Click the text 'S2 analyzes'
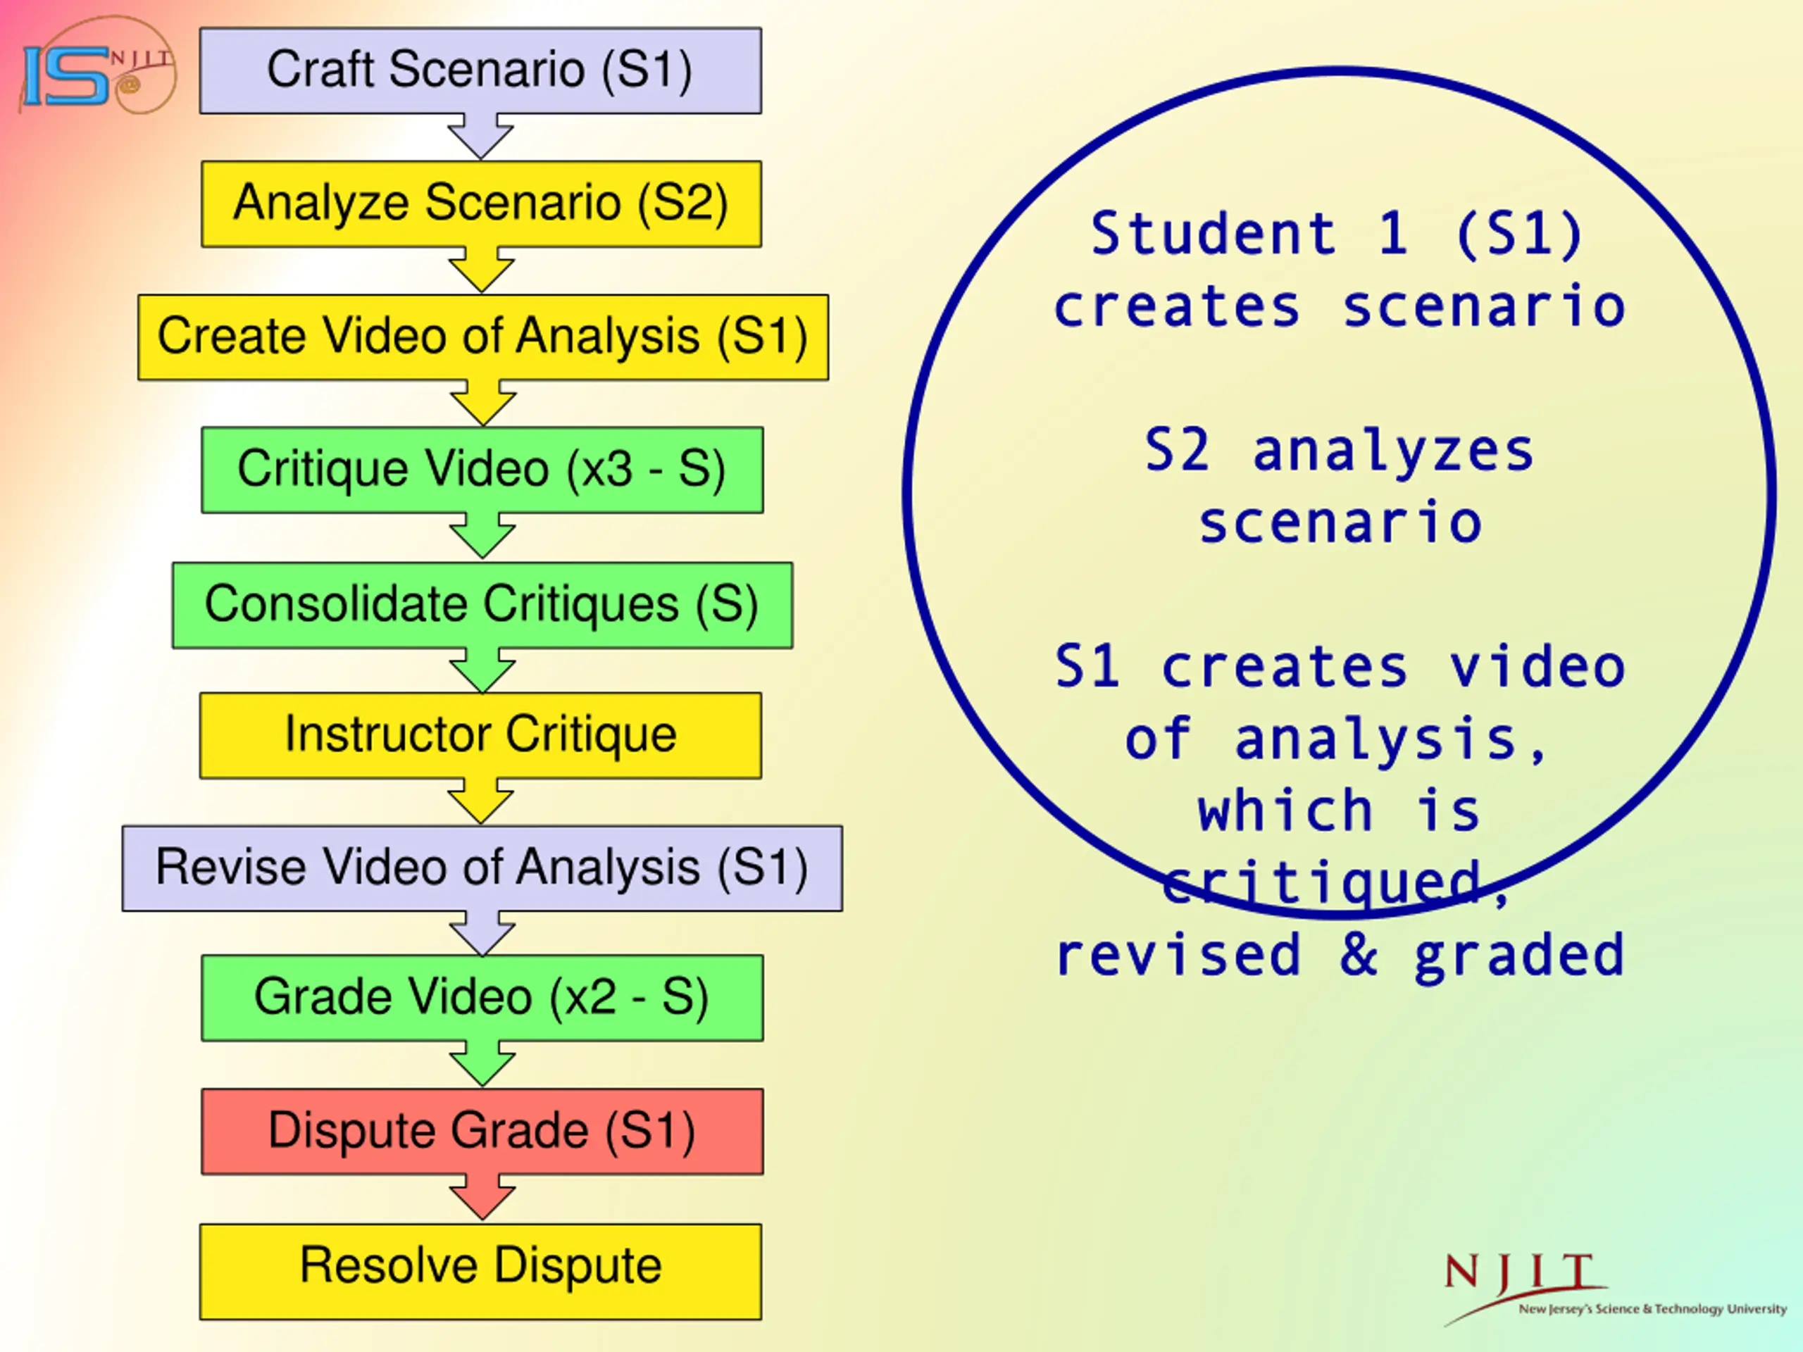1803x1352 pixels. 1339,452
